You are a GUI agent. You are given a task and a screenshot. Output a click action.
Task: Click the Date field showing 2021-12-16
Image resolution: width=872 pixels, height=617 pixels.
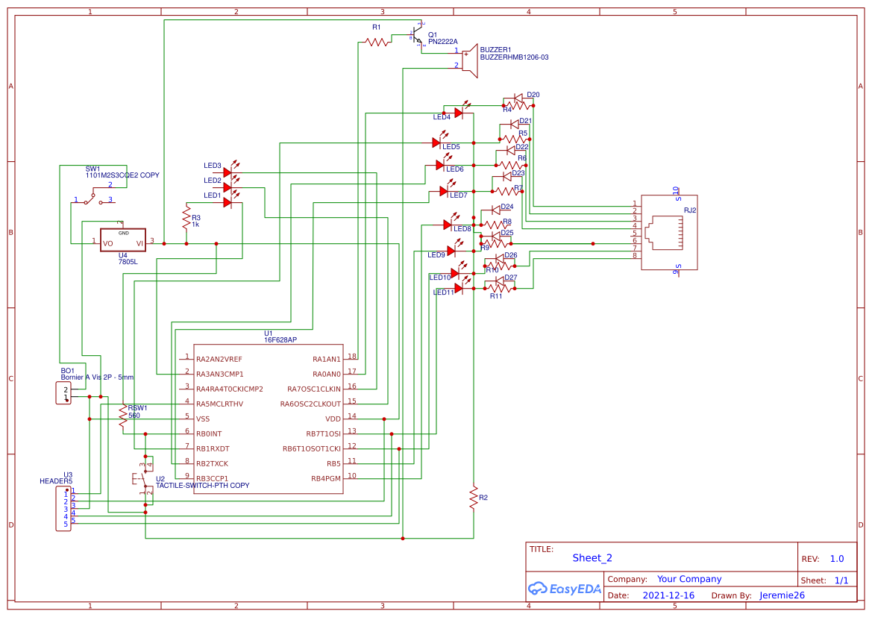pyautogui.click(x=668, y=595)
